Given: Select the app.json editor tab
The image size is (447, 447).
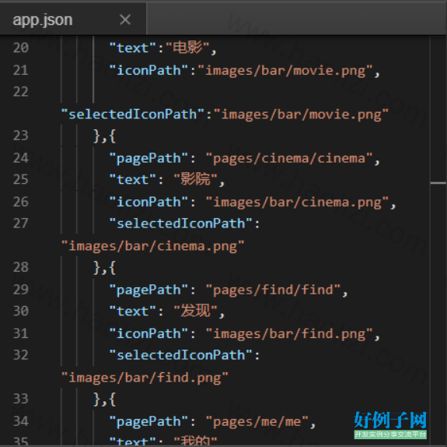Looking at the screenshot, I should click(x=73, y=19).
